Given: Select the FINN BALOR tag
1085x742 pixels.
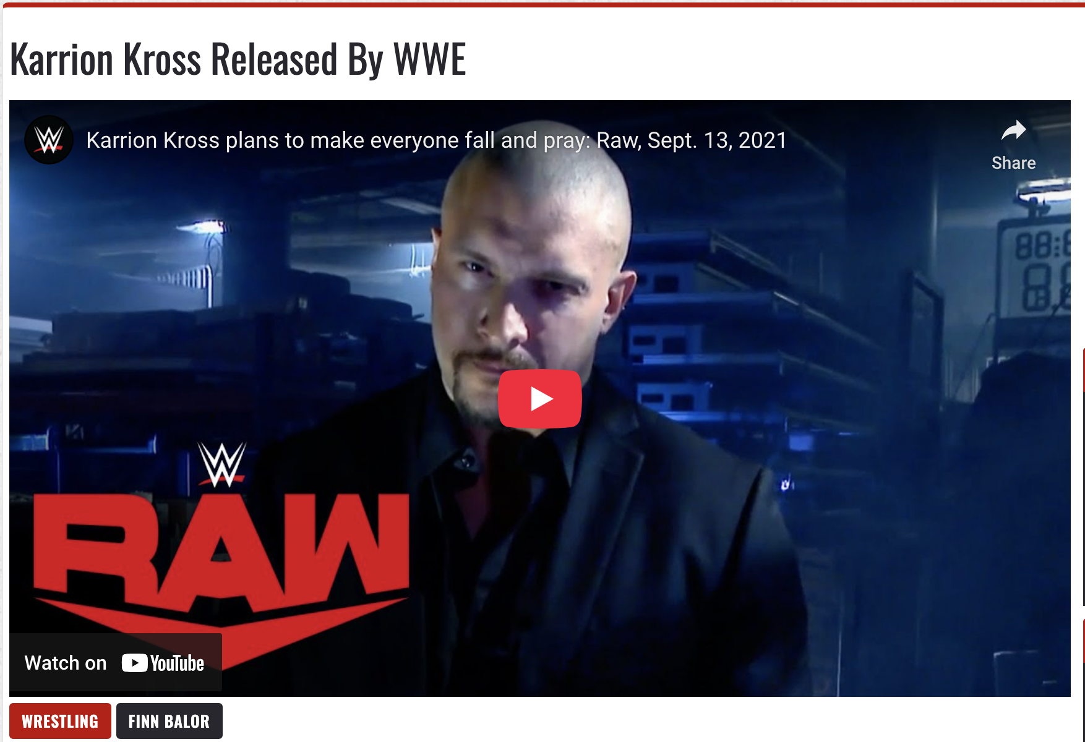Looking at the screenshot, I should (169, 721).
